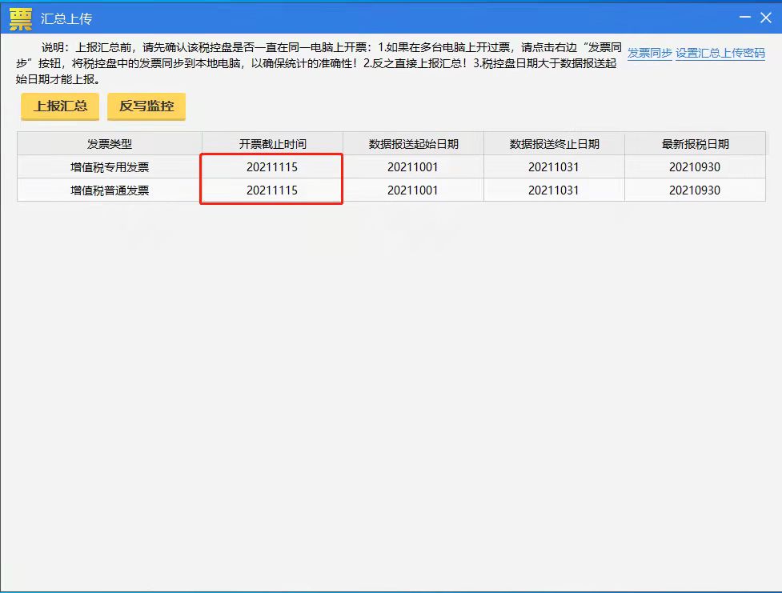Click highlighted cutoff date 20211115 for 普通发票

(x=271, y=190)
